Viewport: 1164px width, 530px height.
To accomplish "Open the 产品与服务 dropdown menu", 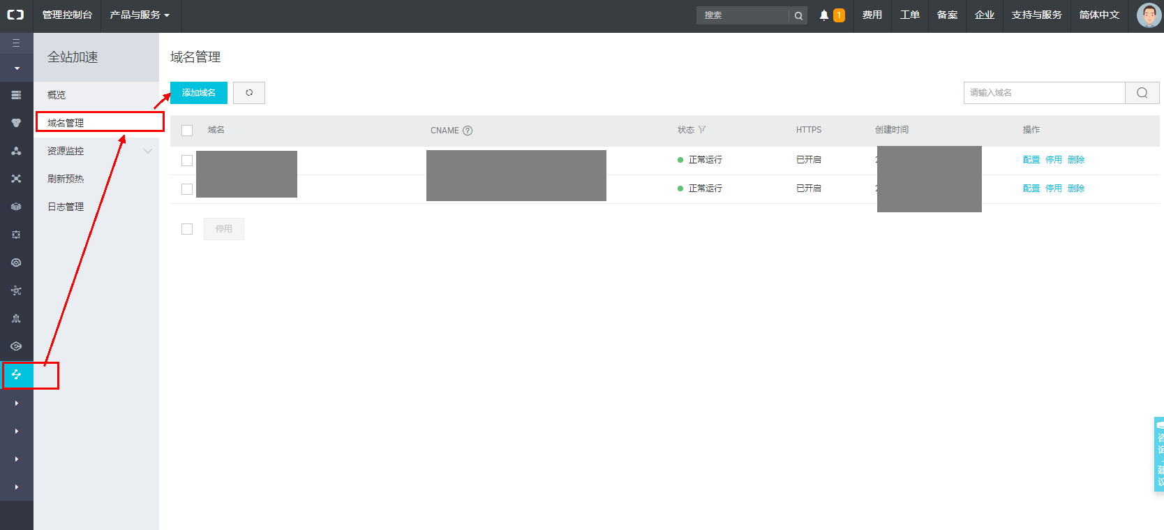I will (140, 15).
